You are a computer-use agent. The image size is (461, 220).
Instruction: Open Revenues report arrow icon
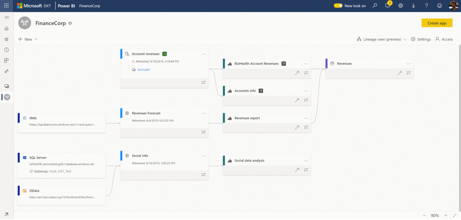[297, 127]
